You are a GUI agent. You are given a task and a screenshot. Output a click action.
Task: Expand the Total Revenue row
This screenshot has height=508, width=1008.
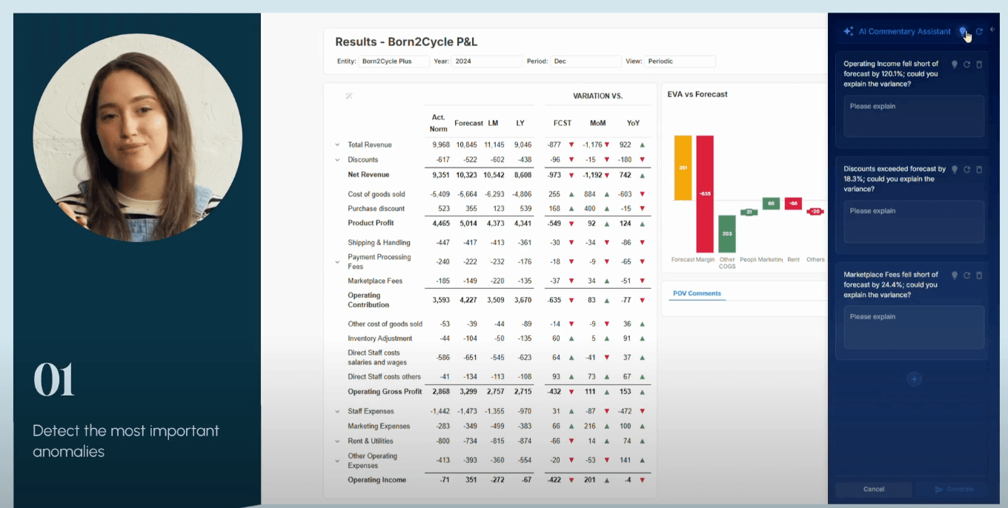pyautogui.click(x=337, y=145)
